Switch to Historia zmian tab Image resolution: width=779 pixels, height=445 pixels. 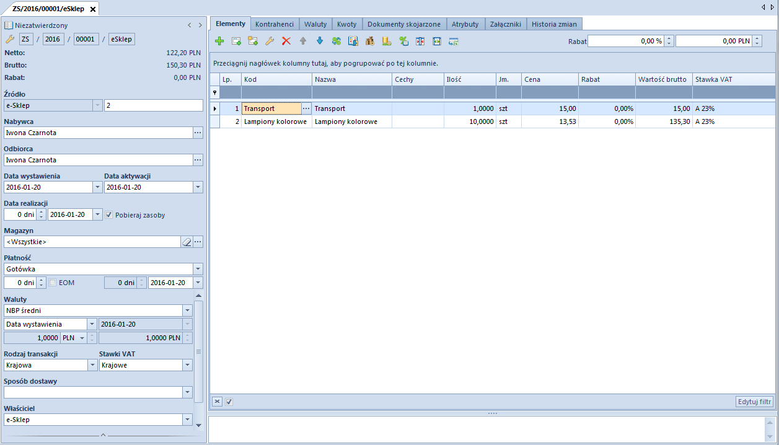coord(555,24)
